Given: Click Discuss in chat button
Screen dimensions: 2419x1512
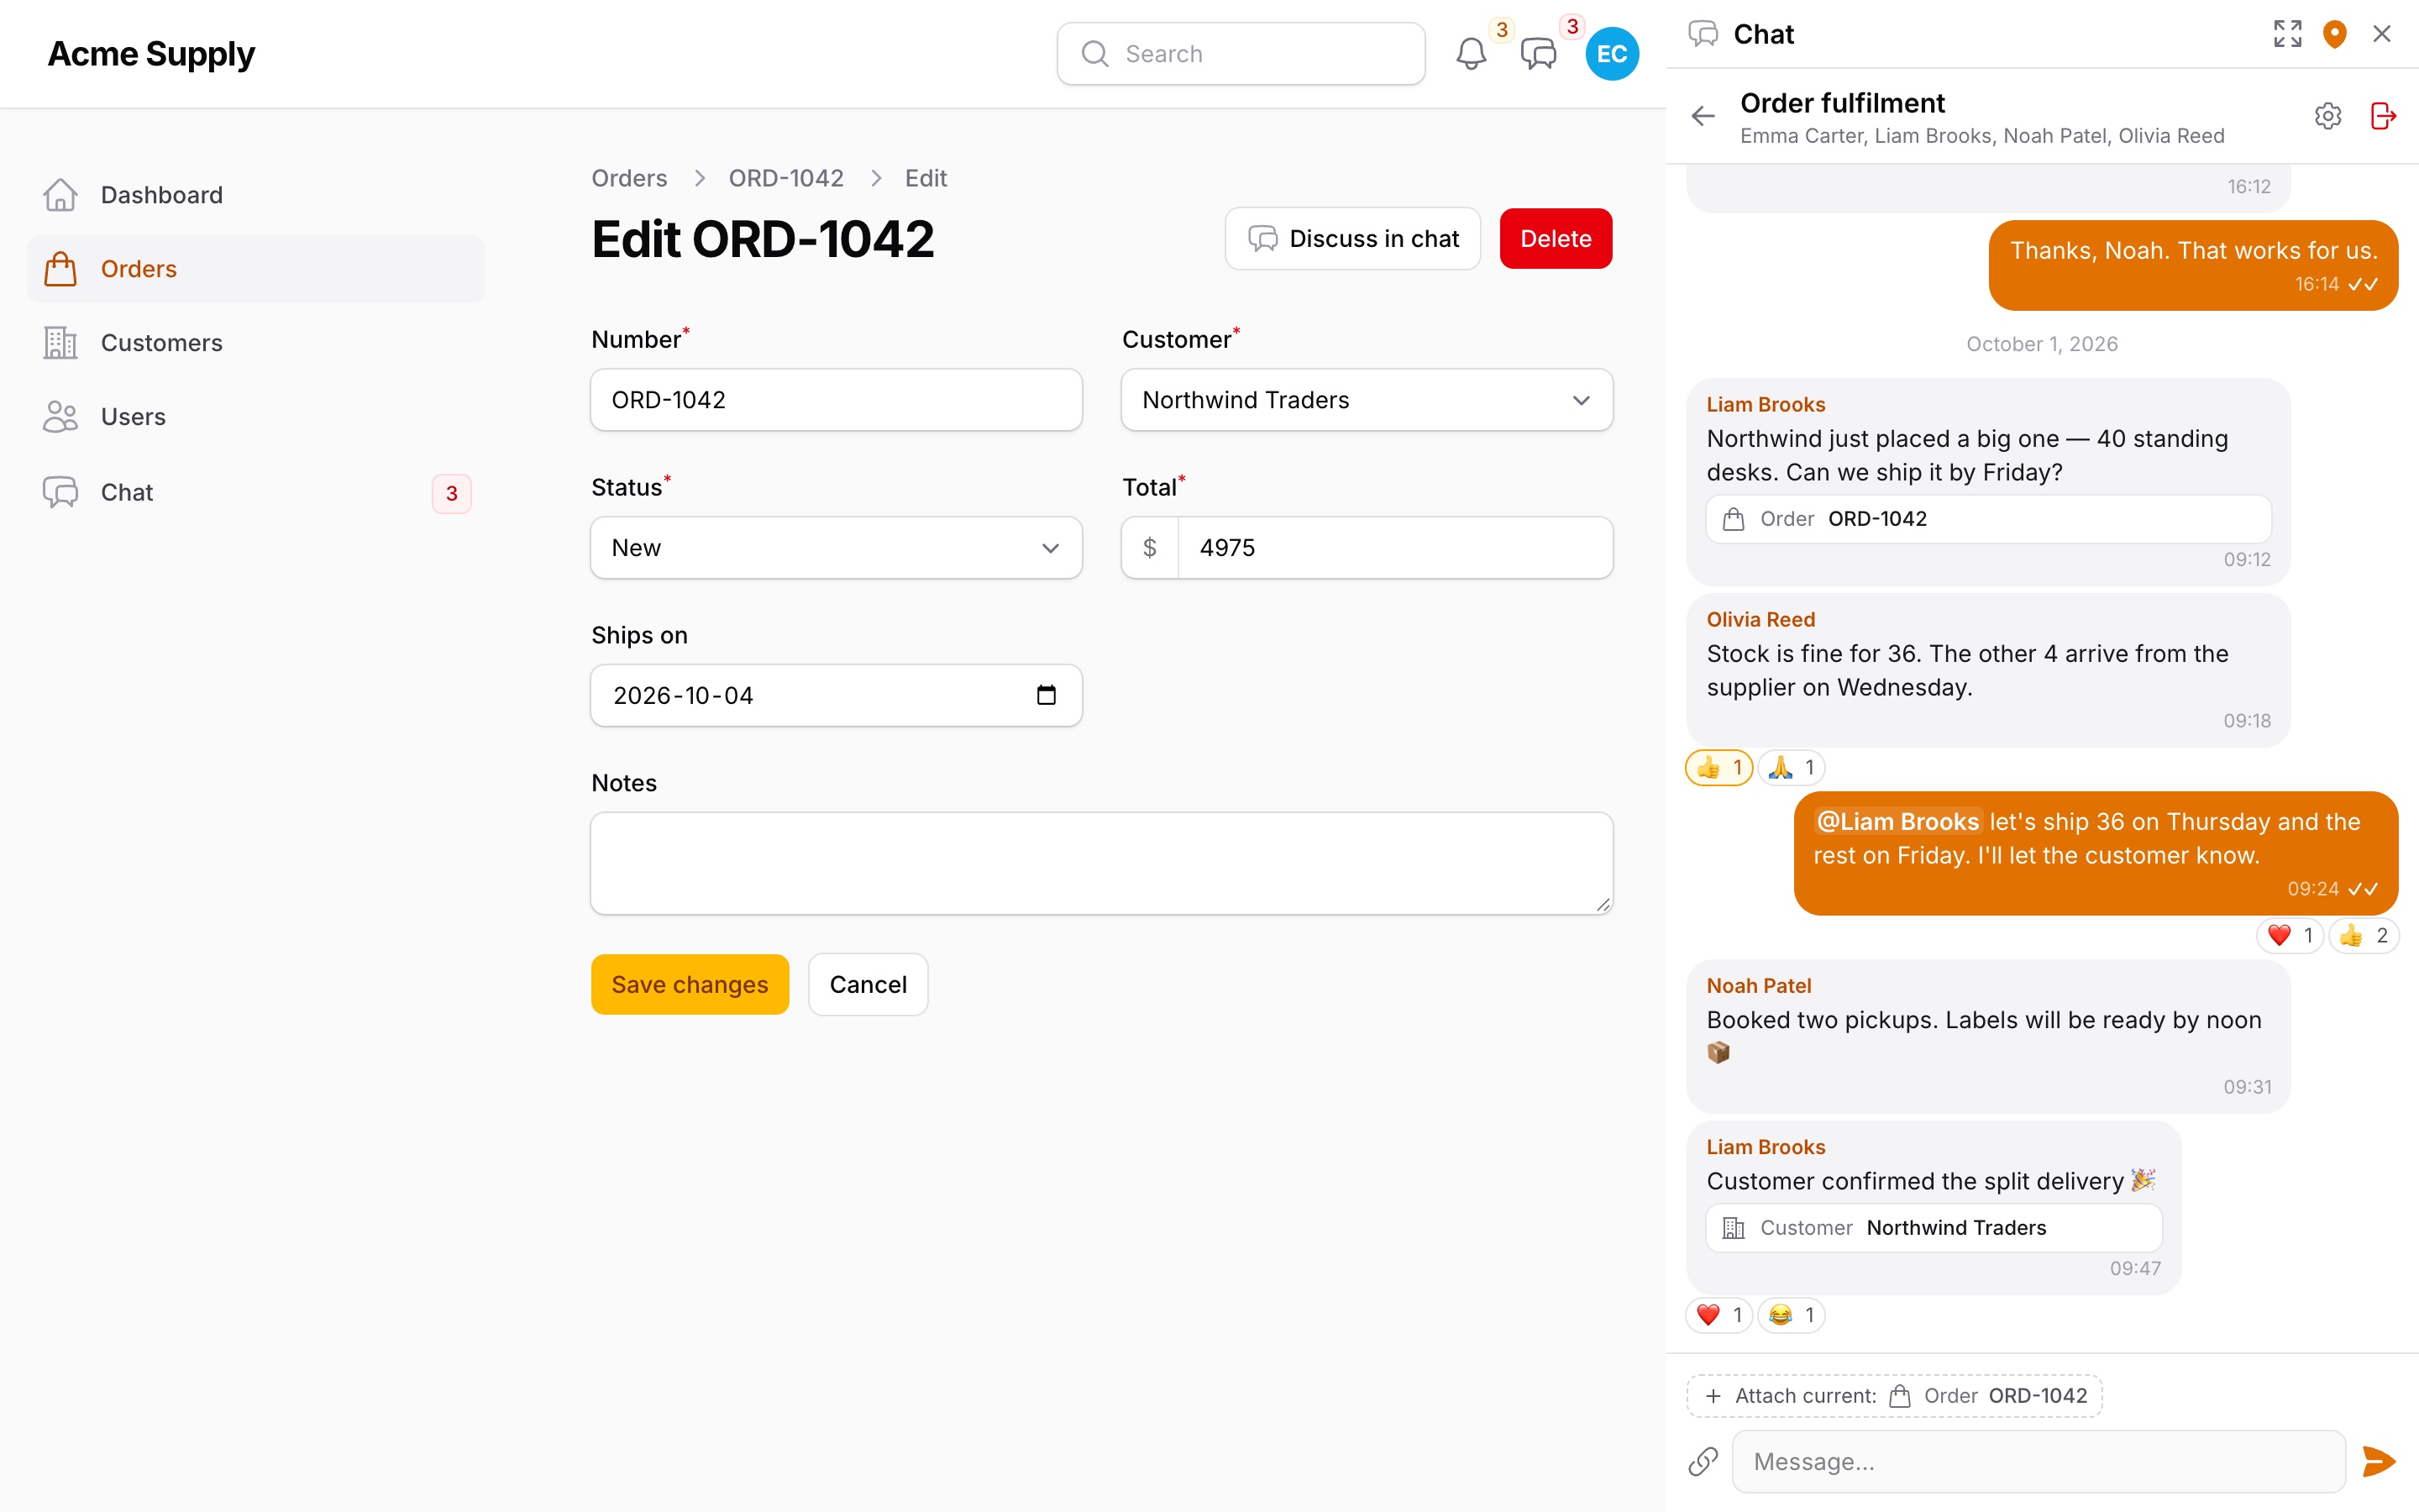Looking at the screenshot, I should pos(1352,239).
